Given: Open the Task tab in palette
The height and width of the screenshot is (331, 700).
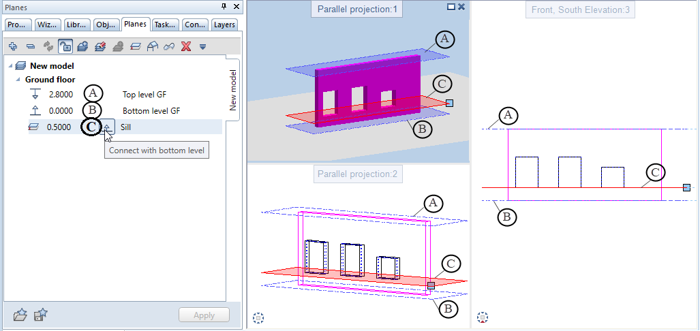Looking at the screenshot, I should [165, 25].
